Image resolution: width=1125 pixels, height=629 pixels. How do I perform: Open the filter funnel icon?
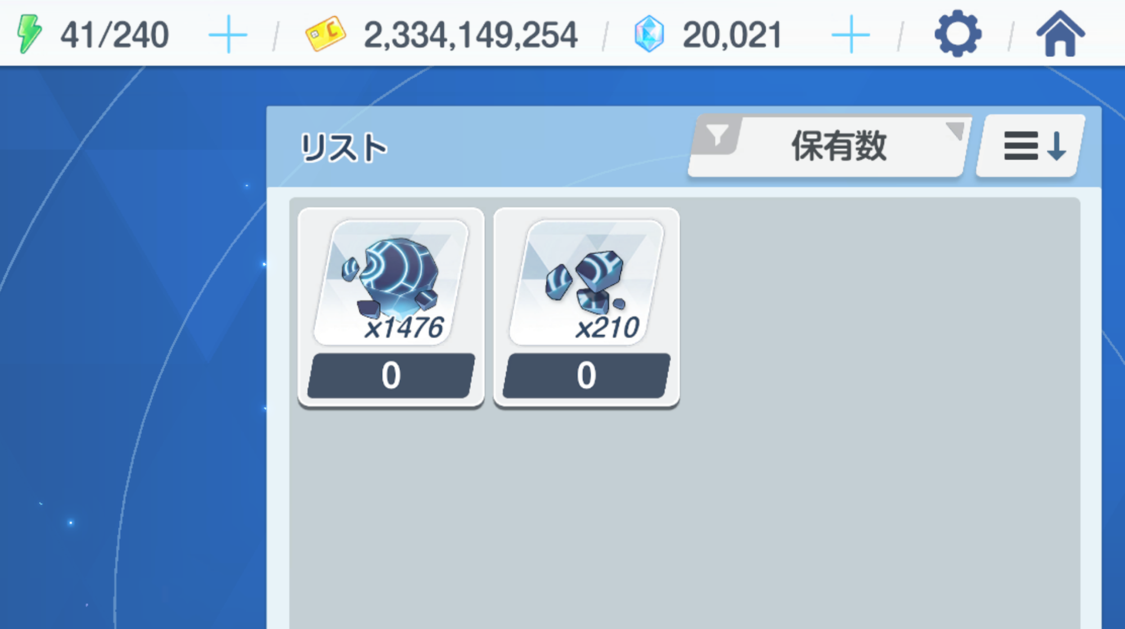(x=717, y=135)
